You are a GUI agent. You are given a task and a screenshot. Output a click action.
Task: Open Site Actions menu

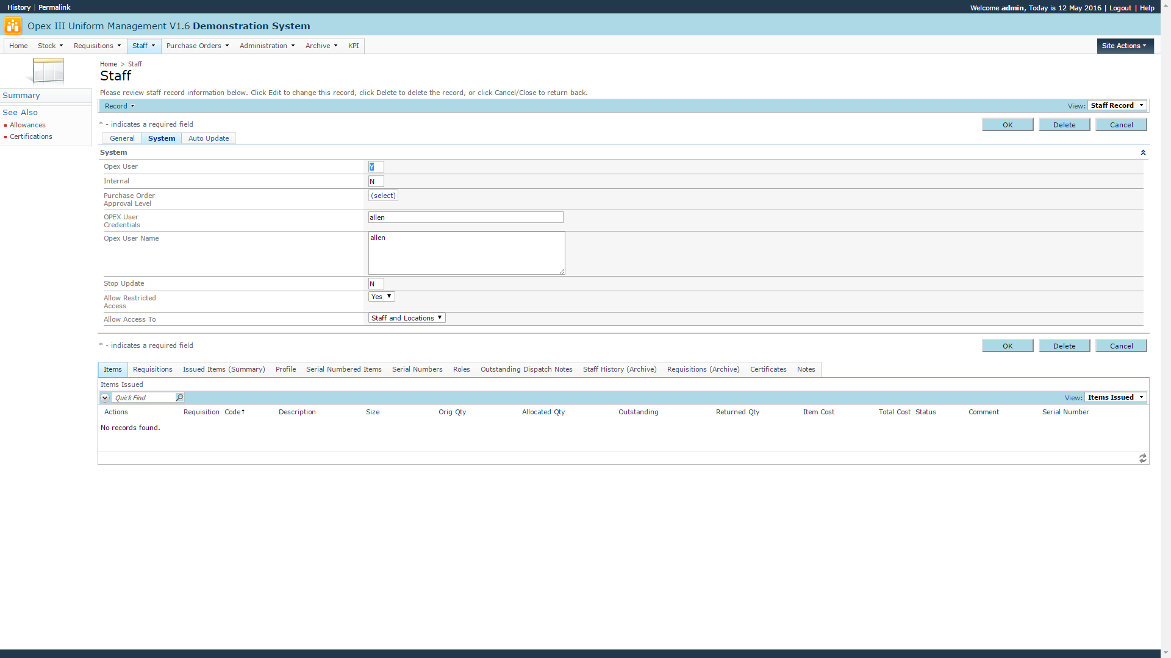[1124, 46]
